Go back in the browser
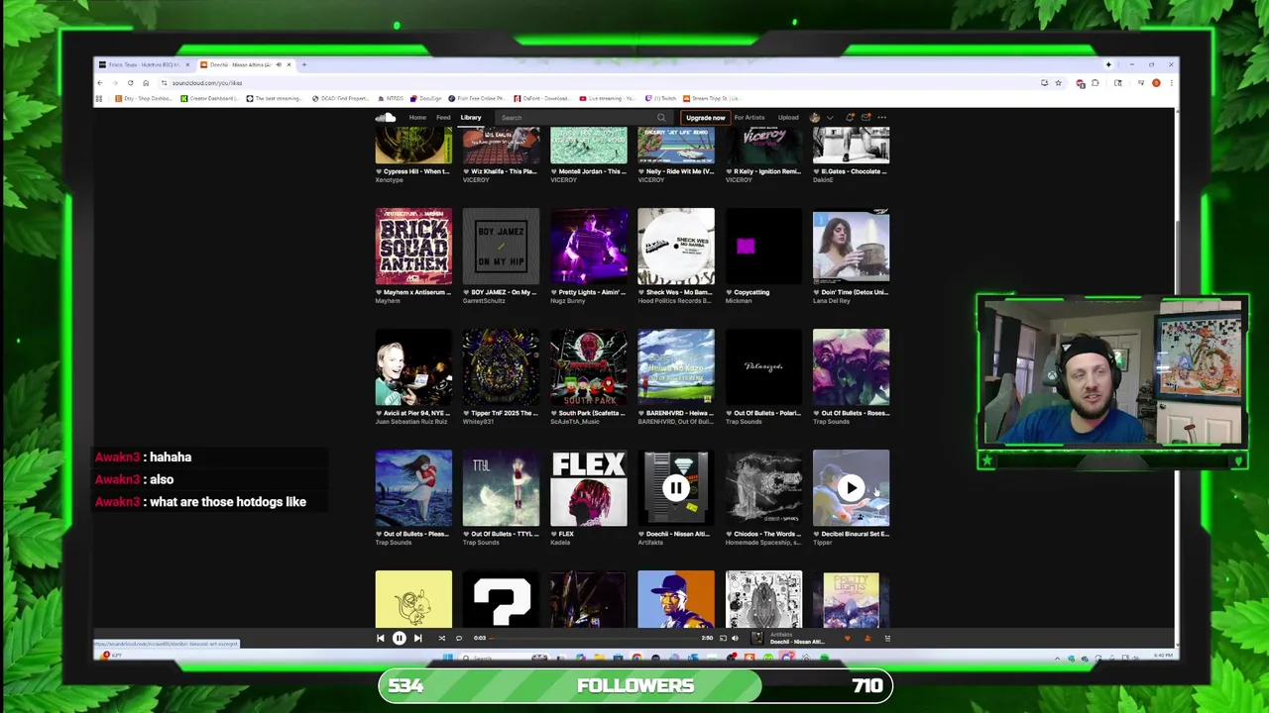This screenshot has height=713, width=1269. [100, 83]
